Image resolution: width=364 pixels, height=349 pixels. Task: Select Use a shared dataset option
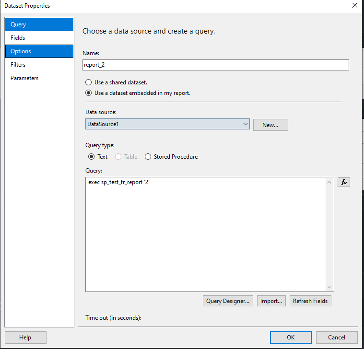coord(89,82)
